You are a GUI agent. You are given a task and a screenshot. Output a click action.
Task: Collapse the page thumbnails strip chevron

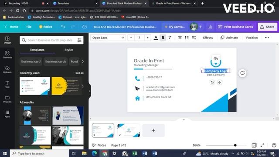pyautogui.click(x=184, y=120)
